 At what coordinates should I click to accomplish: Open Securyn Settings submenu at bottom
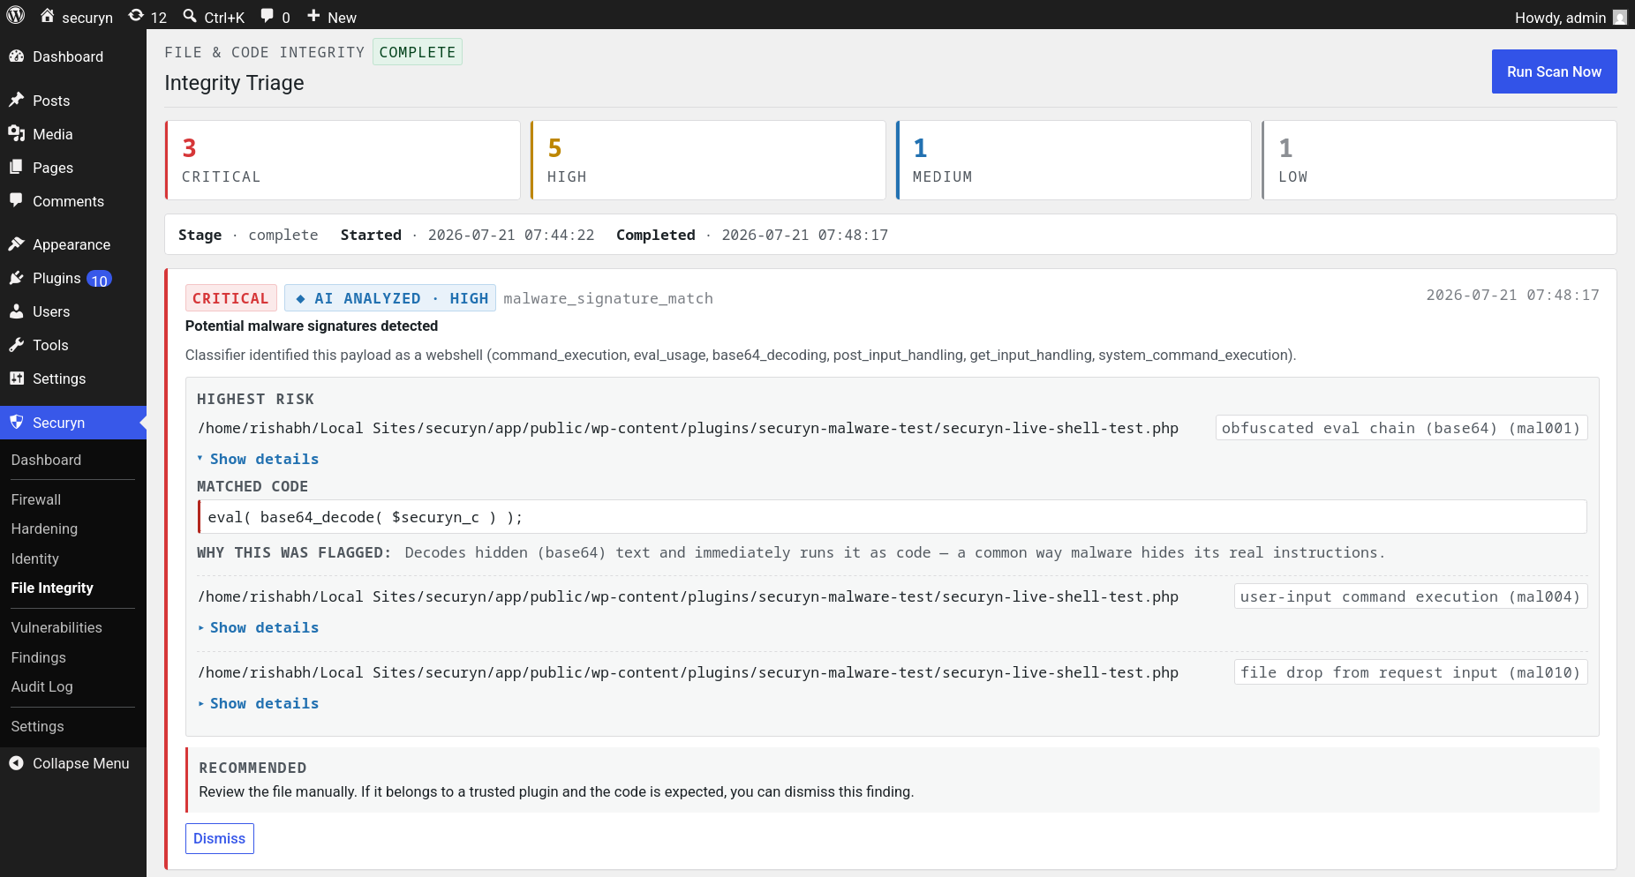click(37, 726)
